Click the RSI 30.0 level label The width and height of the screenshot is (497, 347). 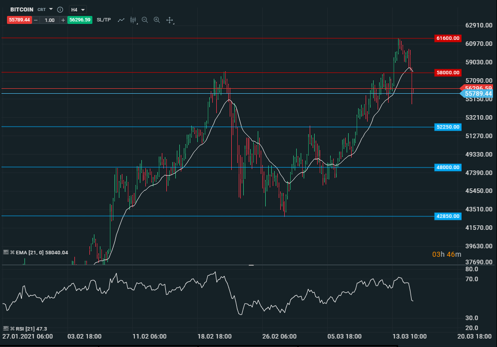click(x=472, y=318)
